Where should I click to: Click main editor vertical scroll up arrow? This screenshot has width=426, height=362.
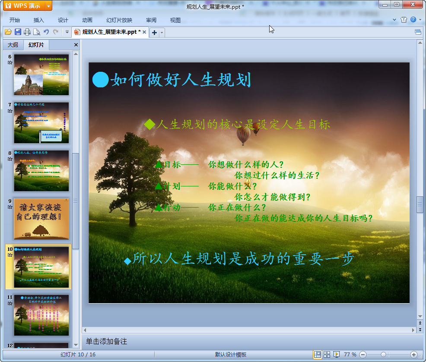[420, 43]
